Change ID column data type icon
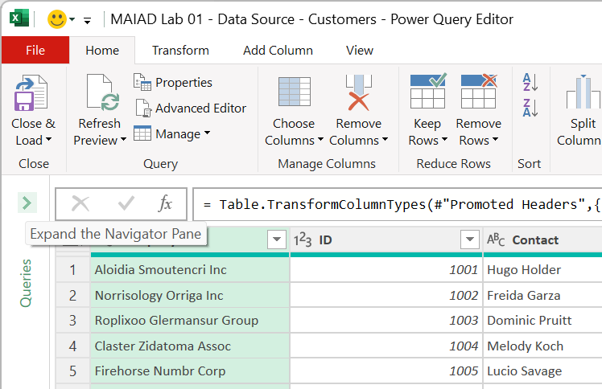 (303, 240)
